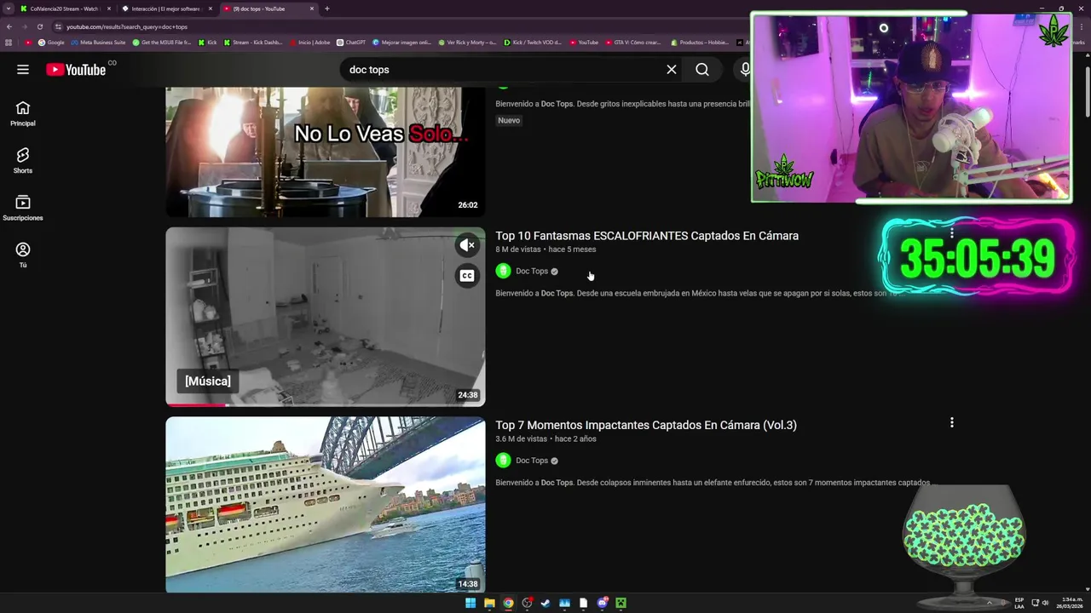The image size is (1091, 613).
Task: Open Doc Tops channel link under Fantasmas video
Action: (532, 272)
